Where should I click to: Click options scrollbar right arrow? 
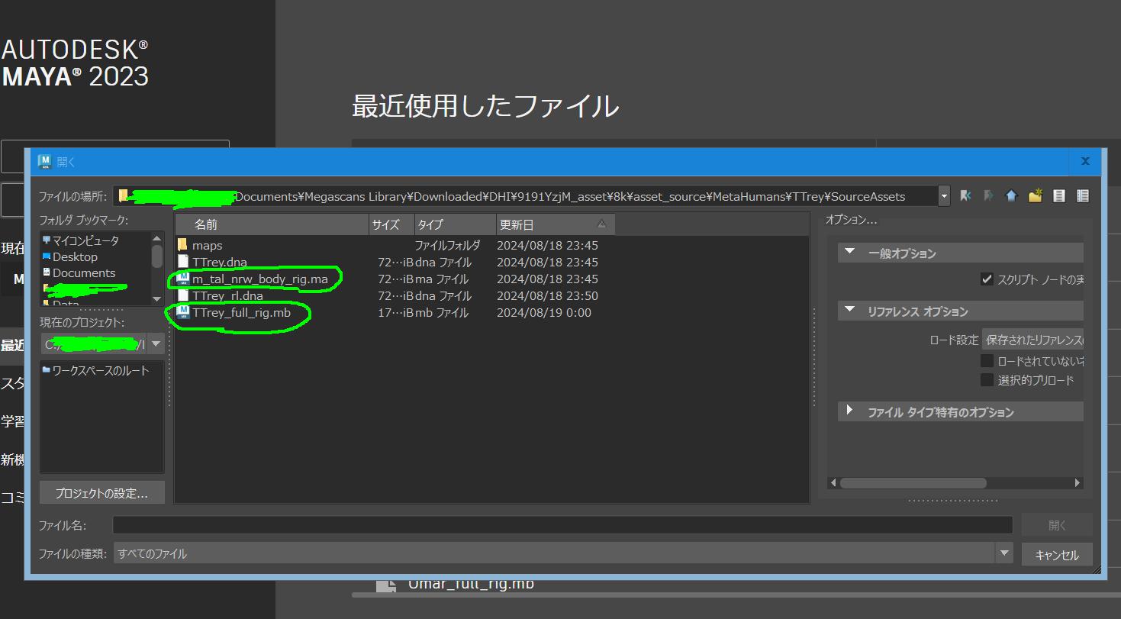coord(1078,482)
